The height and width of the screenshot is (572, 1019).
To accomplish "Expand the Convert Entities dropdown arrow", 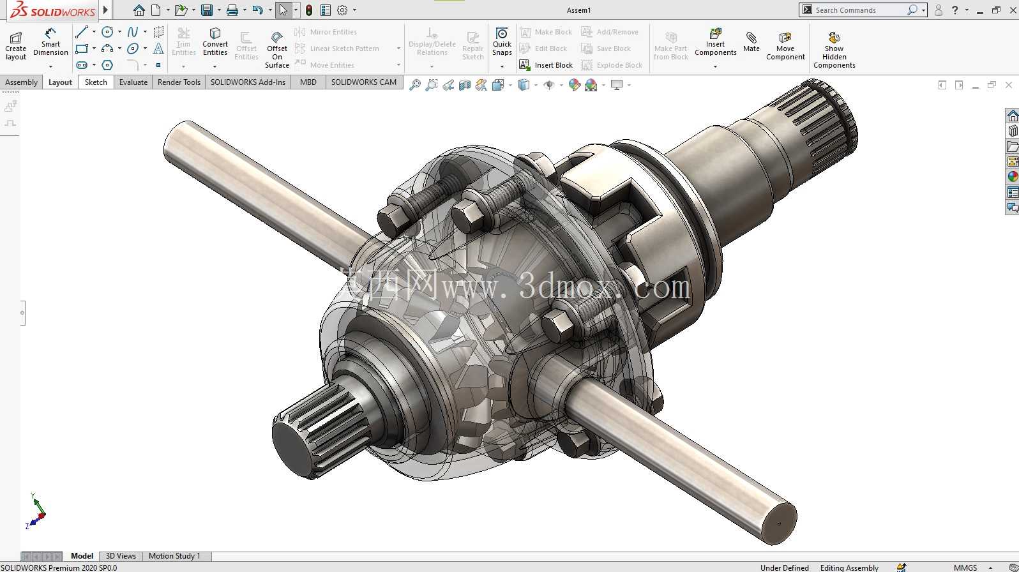I will click(x=215, y=66).
